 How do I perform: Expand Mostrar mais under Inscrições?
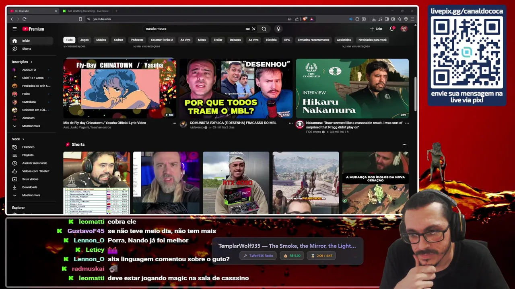pos(32,126)
